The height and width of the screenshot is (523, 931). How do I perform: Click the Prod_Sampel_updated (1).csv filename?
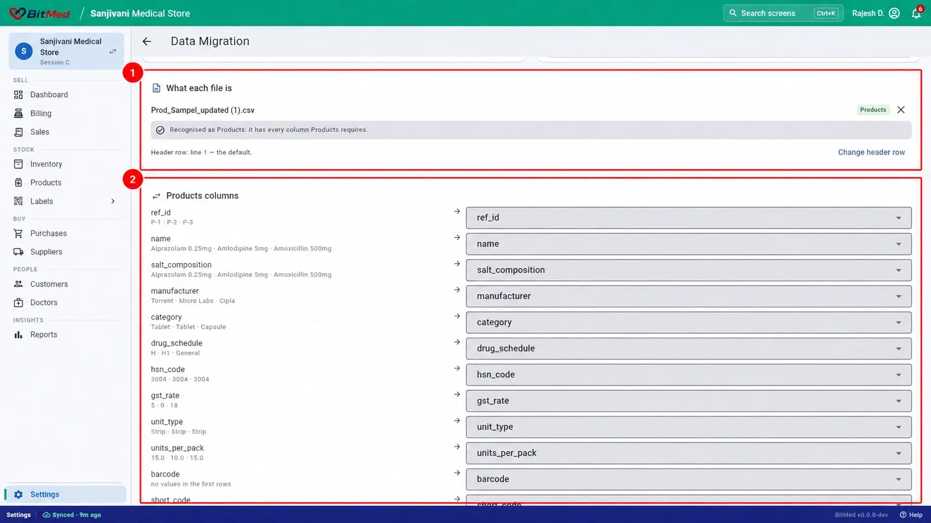203,110
